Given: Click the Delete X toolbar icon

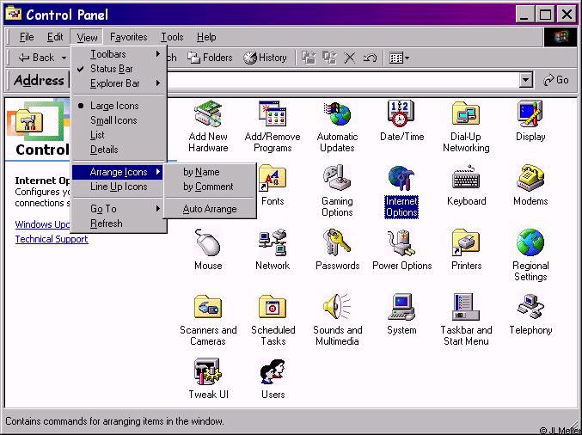Looking at the screenshot, I should [x=349, y=58].
